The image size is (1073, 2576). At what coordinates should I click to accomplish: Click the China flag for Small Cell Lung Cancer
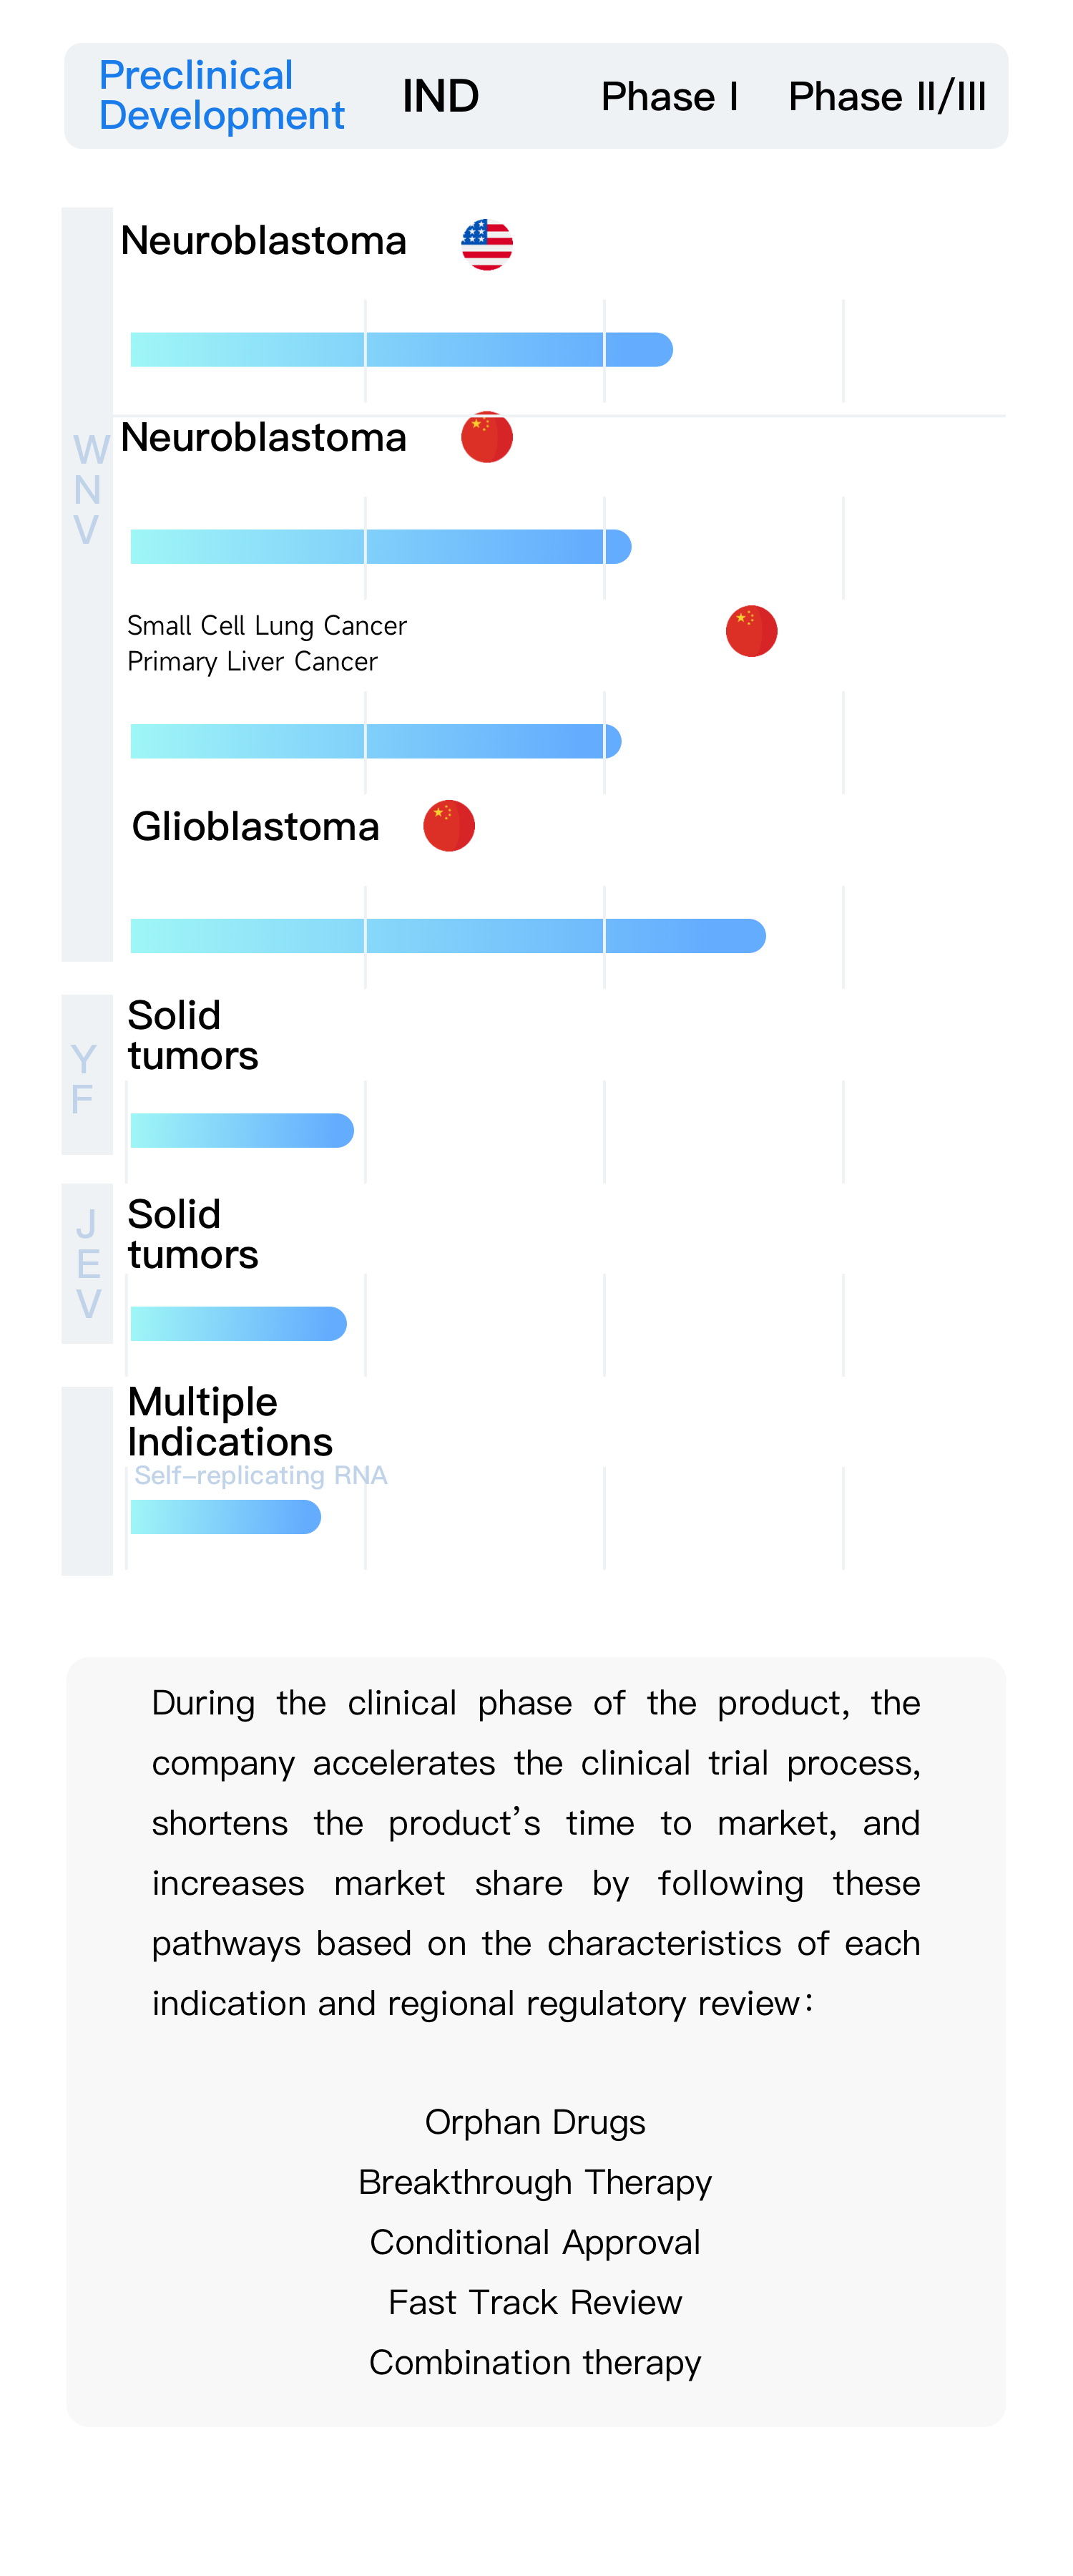751,631
